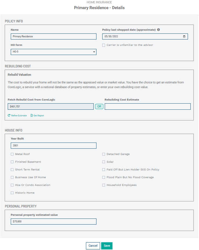Check the Finished Basement option
The width and height of the screenshot is (199, 250).
click(12, 162)
